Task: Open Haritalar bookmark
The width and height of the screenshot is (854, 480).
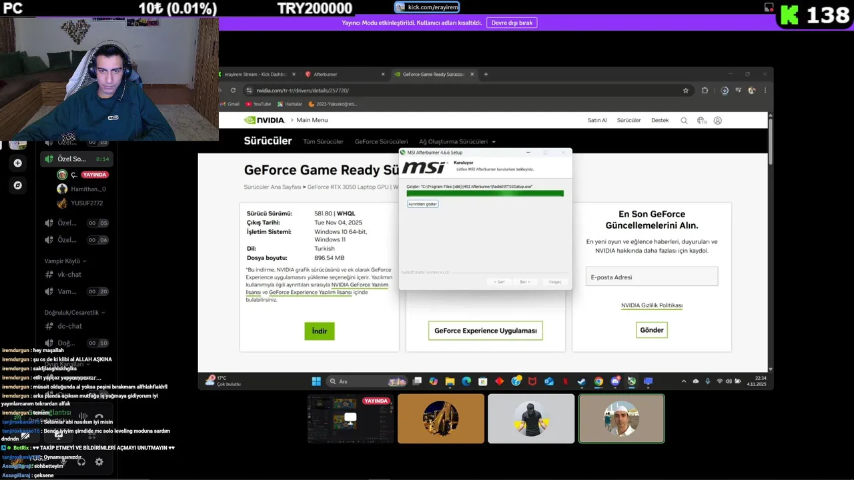Action: tap(290, 104)
